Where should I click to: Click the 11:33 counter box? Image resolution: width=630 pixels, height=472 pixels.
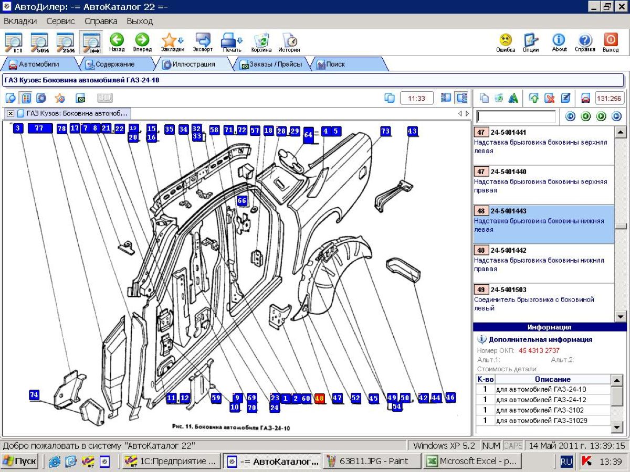[x=416, y=98]
